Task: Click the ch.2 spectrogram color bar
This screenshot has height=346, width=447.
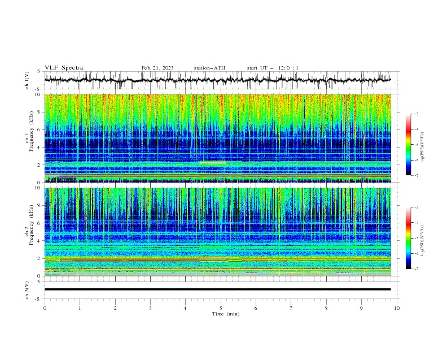Action: point(408,238)
